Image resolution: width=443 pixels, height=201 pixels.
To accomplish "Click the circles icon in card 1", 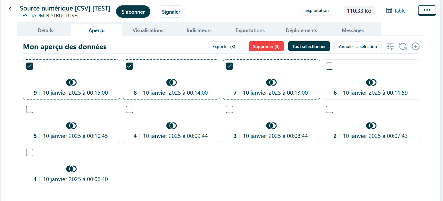I will (71, 169).
